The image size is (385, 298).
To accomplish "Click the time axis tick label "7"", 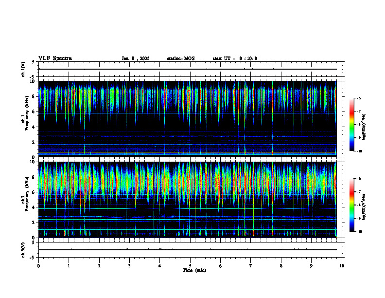I will (251, 266).
